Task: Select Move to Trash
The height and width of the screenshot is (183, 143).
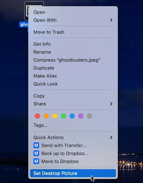Action: [x=73, y=32]
